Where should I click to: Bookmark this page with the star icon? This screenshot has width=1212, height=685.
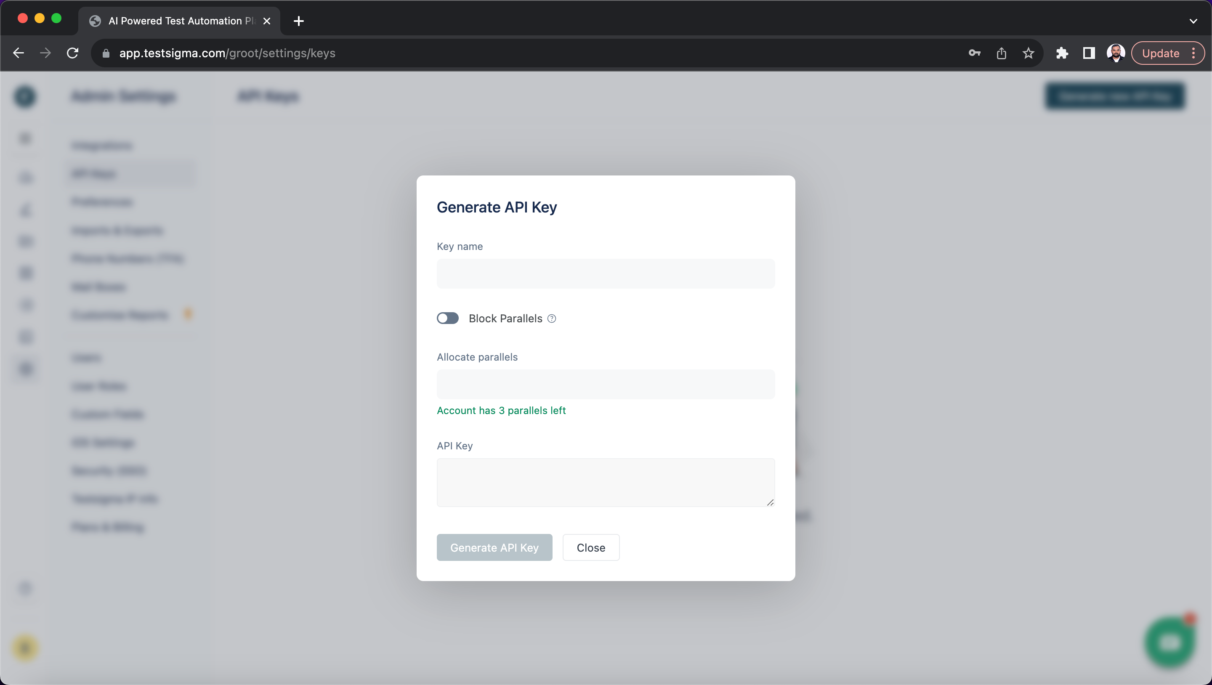click(1029, 53)
